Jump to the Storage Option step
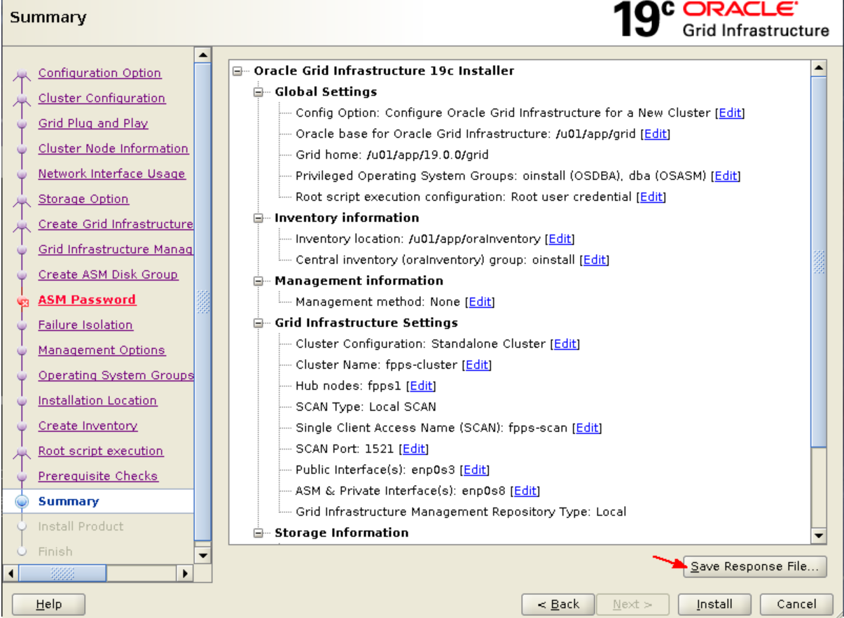The width and height of the screenshot is (844, 618). coord(83,199)
